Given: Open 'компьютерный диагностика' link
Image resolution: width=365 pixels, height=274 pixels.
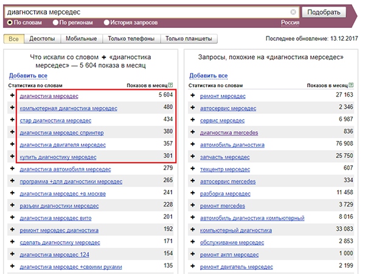Looking at the screenshot, I should coord(236,230).
